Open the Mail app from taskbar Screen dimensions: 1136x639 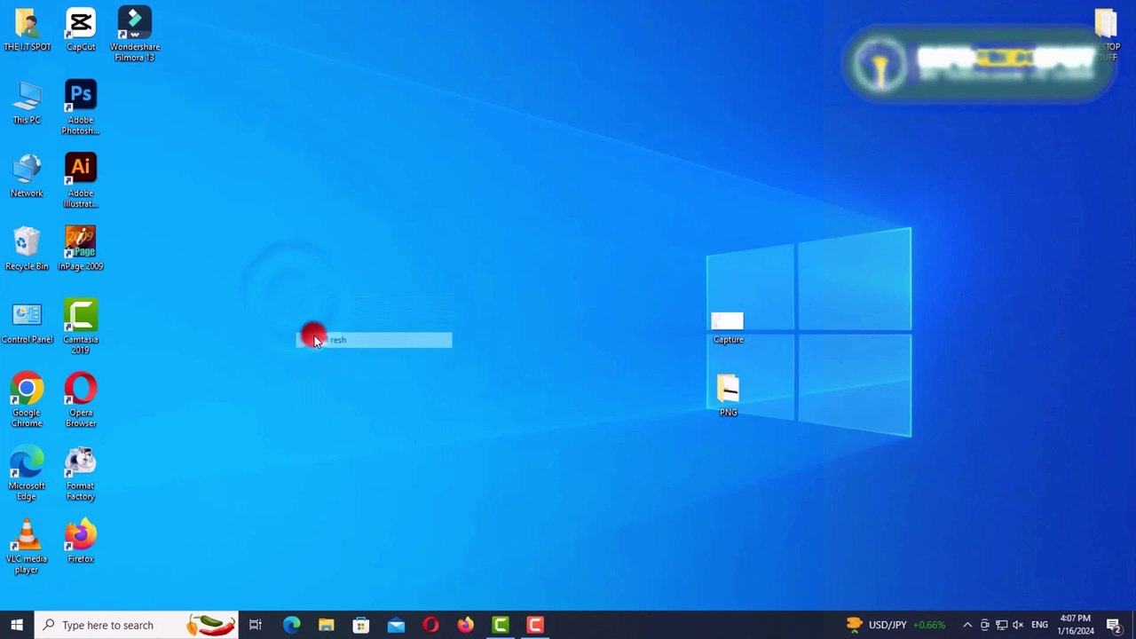396,625
